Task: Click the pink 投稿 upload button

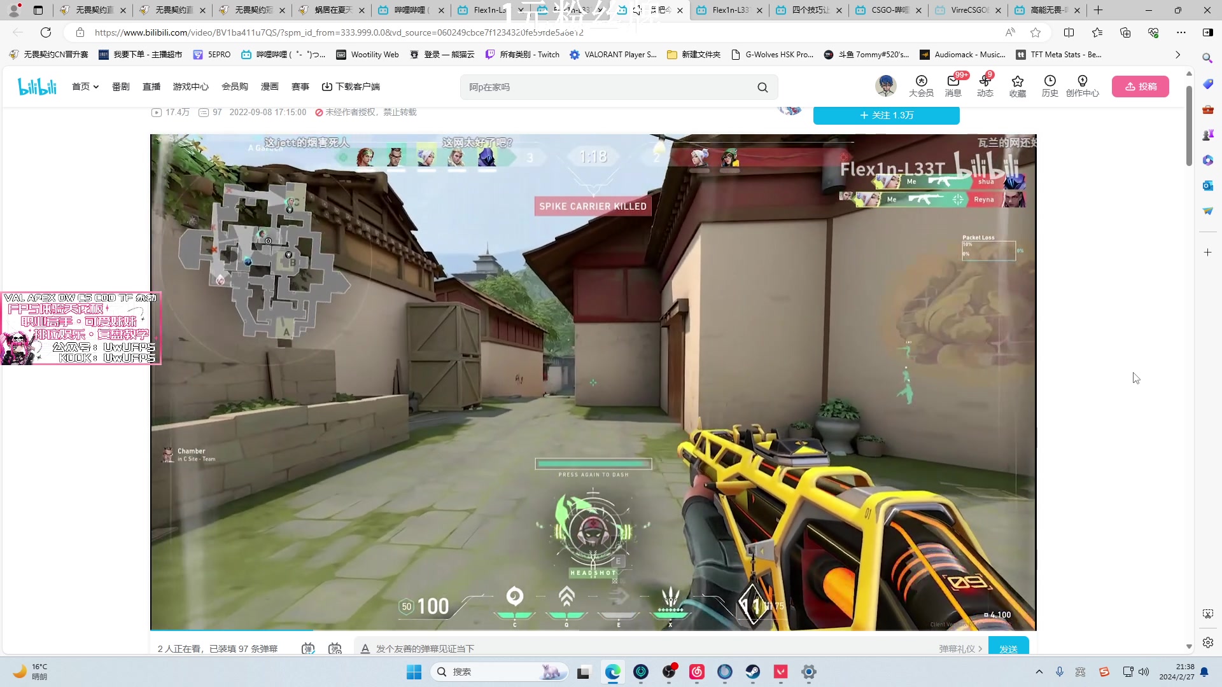Action: [1141, 87]
